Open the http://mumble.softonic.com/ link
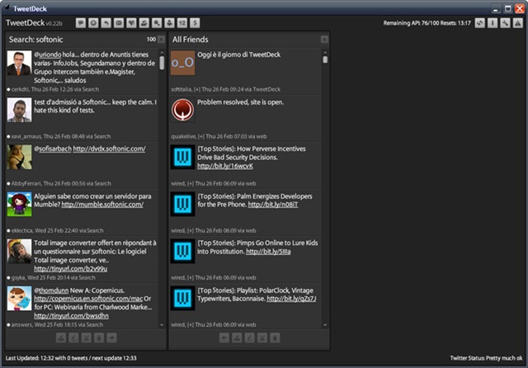Screen dimensions: 528x368 [x=102, y=205]
